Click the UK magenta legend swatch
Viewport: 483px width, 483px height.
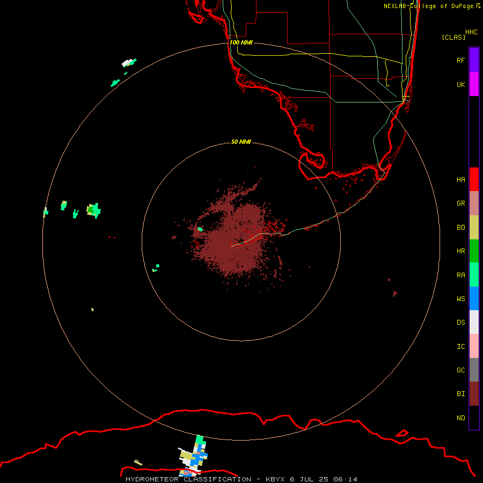click(474, 84)
